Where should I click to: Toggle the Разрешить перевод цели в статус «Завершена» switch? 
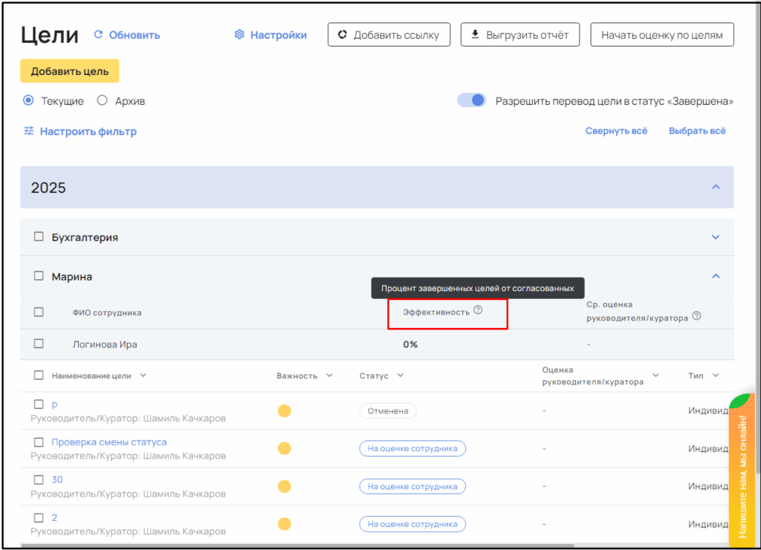tap(471, 100)
